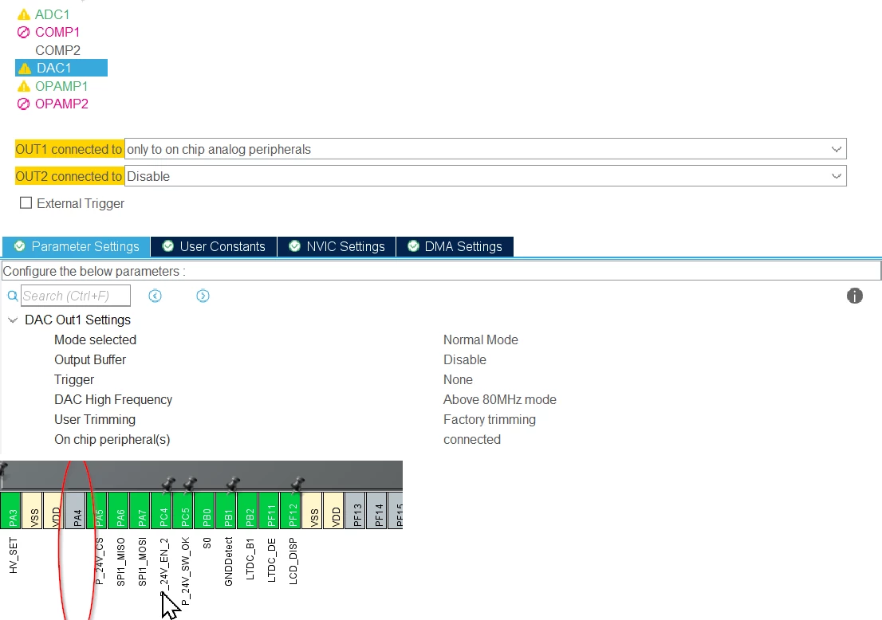
Task: Click the DAC High Frequency parameter label
Action: [113, 400]
